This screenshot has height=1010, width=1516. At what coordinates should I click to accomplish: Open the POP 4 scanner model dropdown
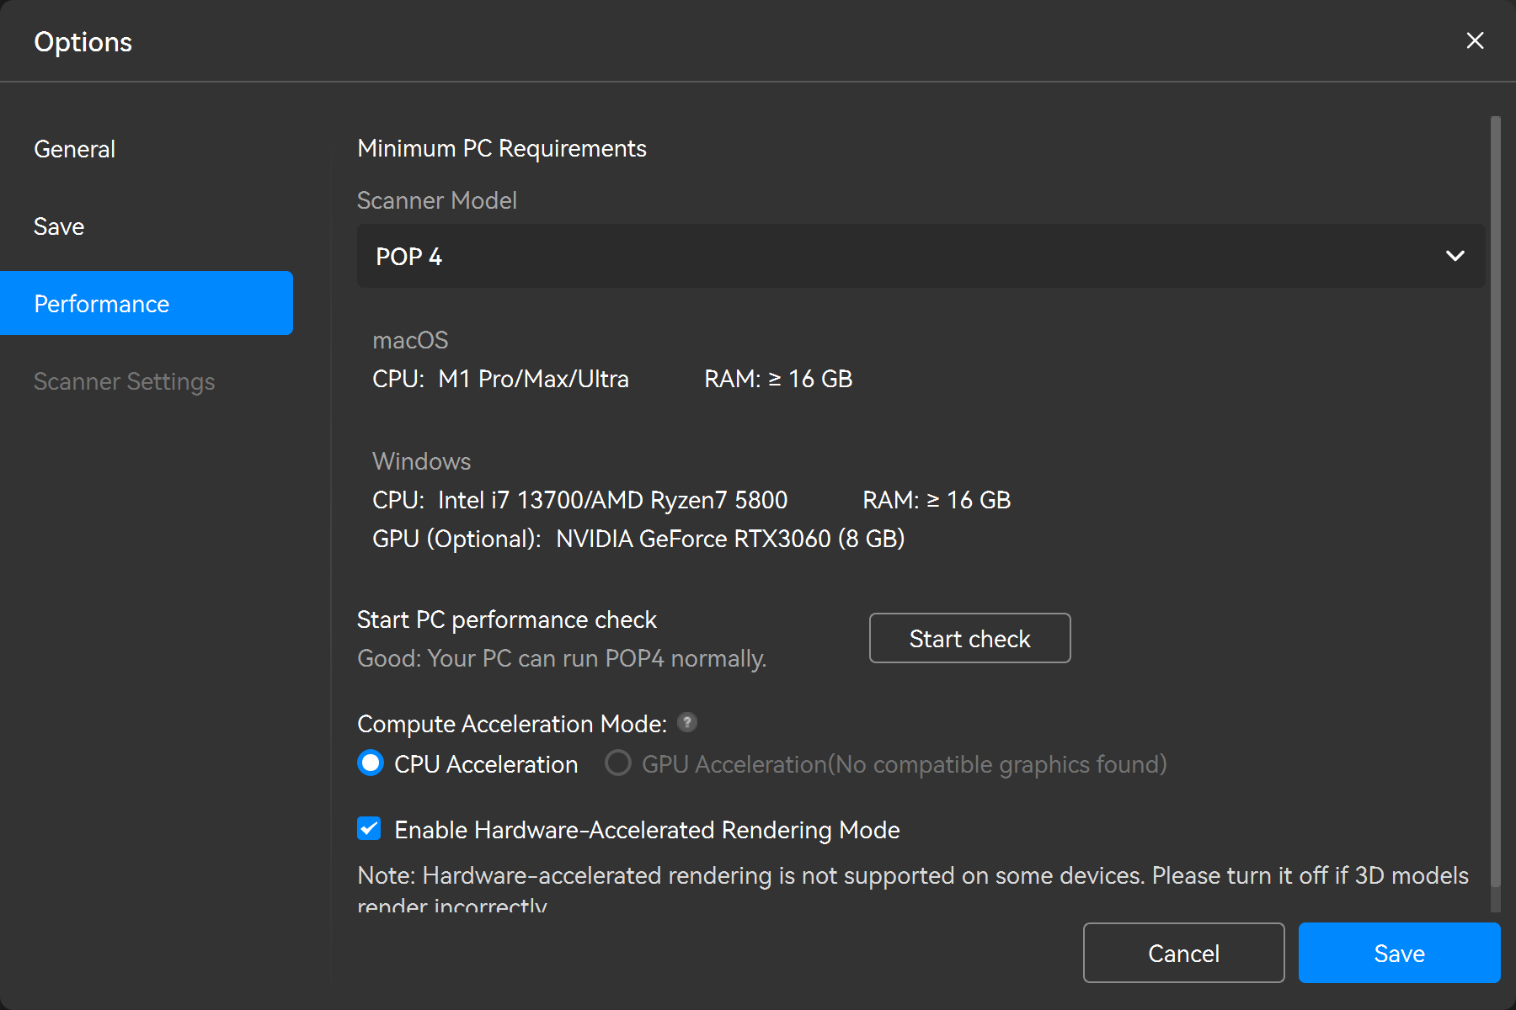[x=921, y=256]
